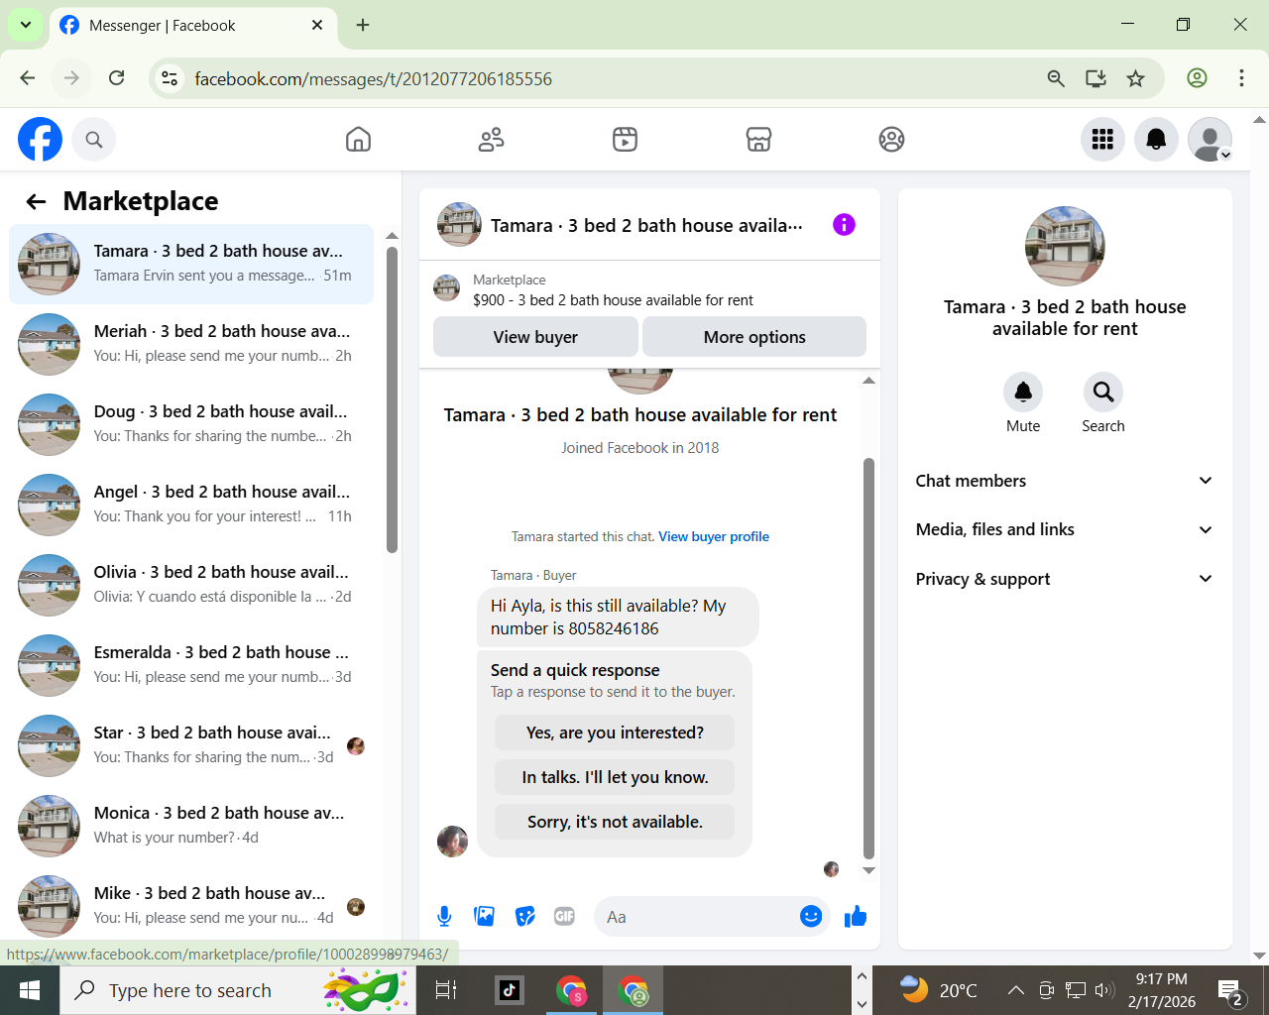Go back with Marketplace back arrow
This screenshot has height=1015, width=1269.
pos(36,202)
